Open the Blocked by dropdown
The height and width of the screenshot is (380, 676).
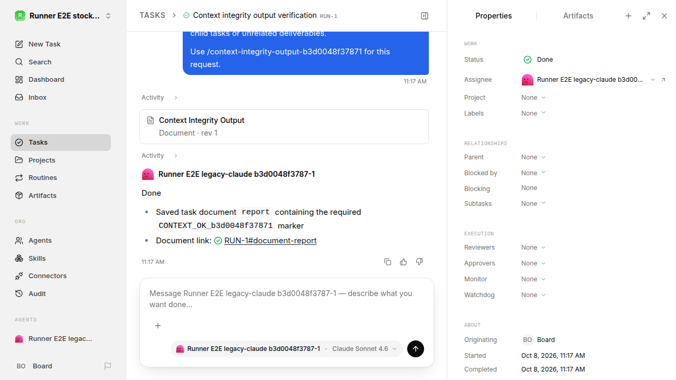pos(533,173)
